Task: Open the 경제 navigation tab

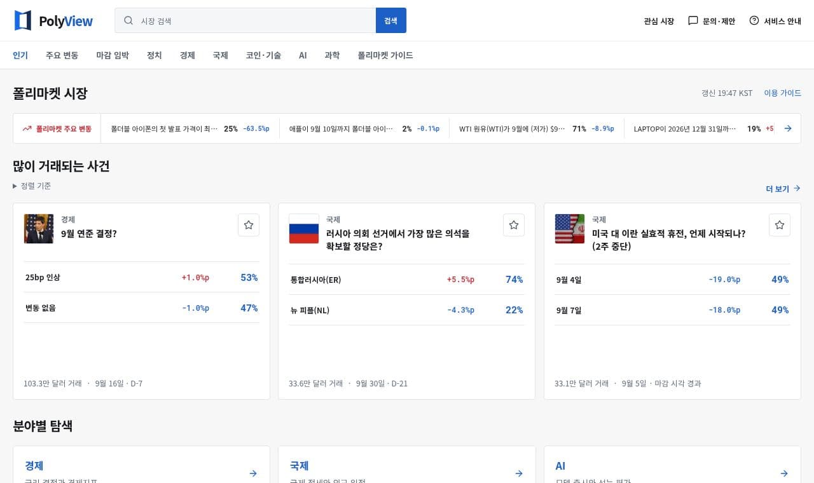Action: pyautogui.click(x=188, y=55)
